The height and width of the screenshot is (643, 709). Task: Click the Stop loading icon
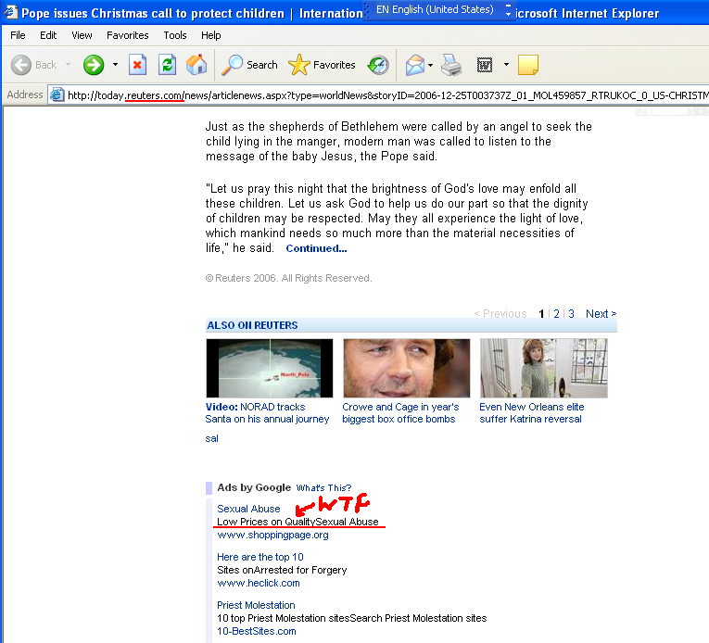click(x=138, y=65)
